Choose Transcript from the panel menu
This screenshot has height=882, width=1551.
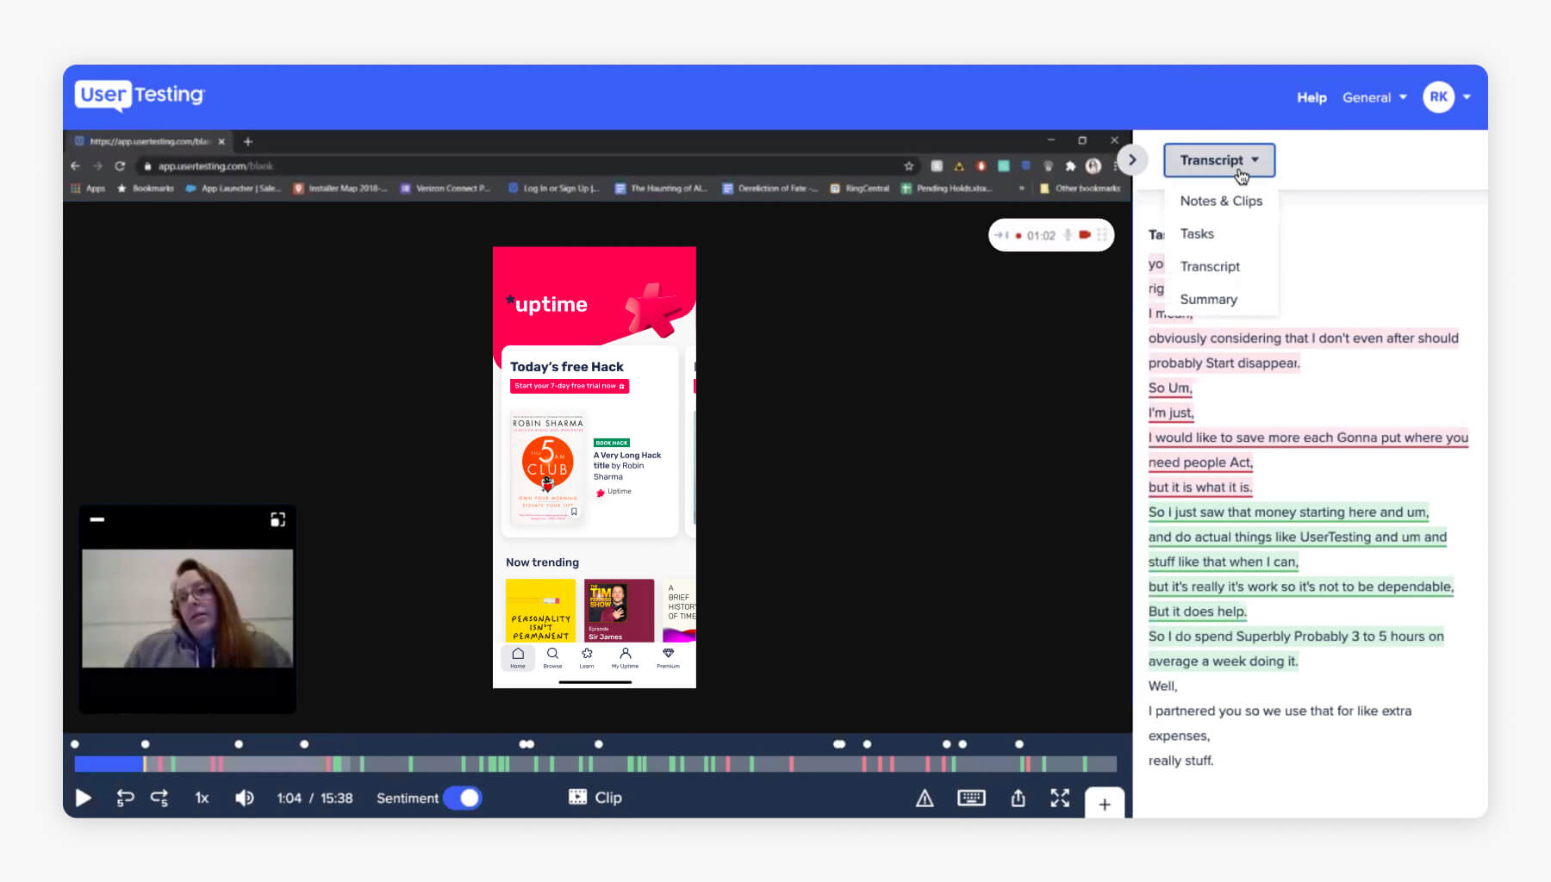pyautogui.click(x=1210, y=266)
